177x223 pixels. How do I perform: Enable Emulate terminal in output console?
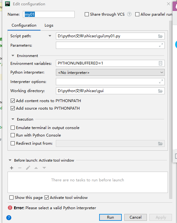(x=13, y=128)
